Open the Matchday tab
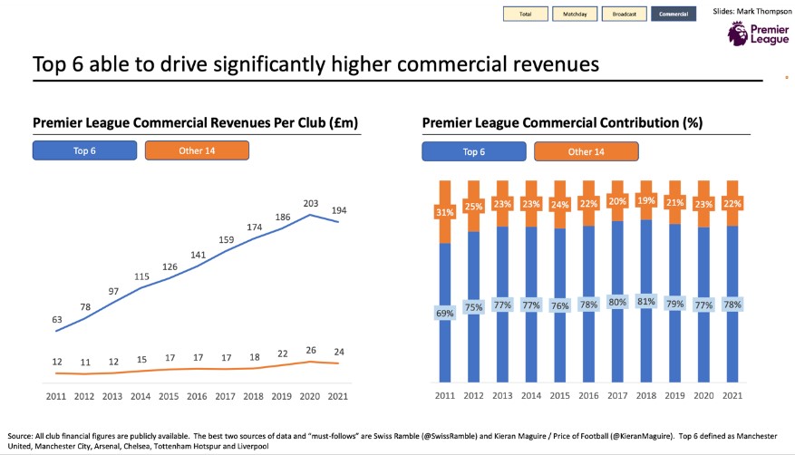 pyautogui.click(x=575, y=14)
